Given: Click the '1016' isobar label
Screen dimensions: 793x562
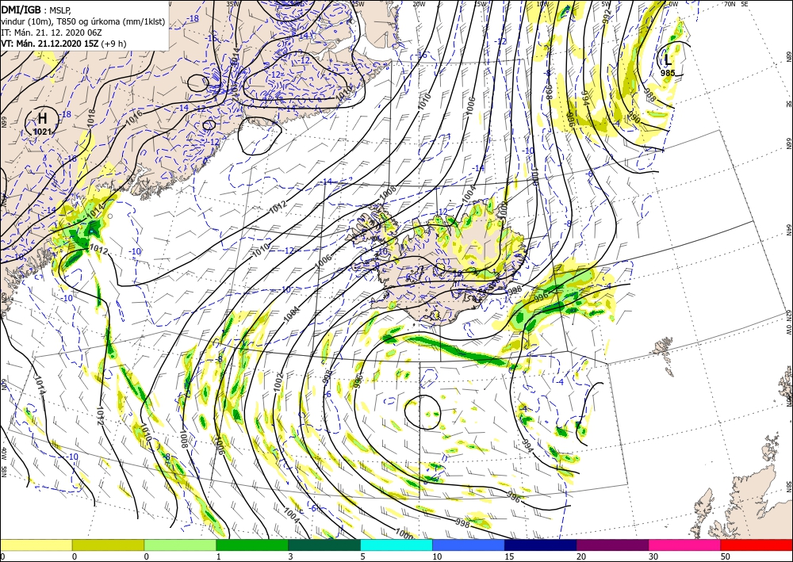Looking at the screenshot, I should pos(133,117).
